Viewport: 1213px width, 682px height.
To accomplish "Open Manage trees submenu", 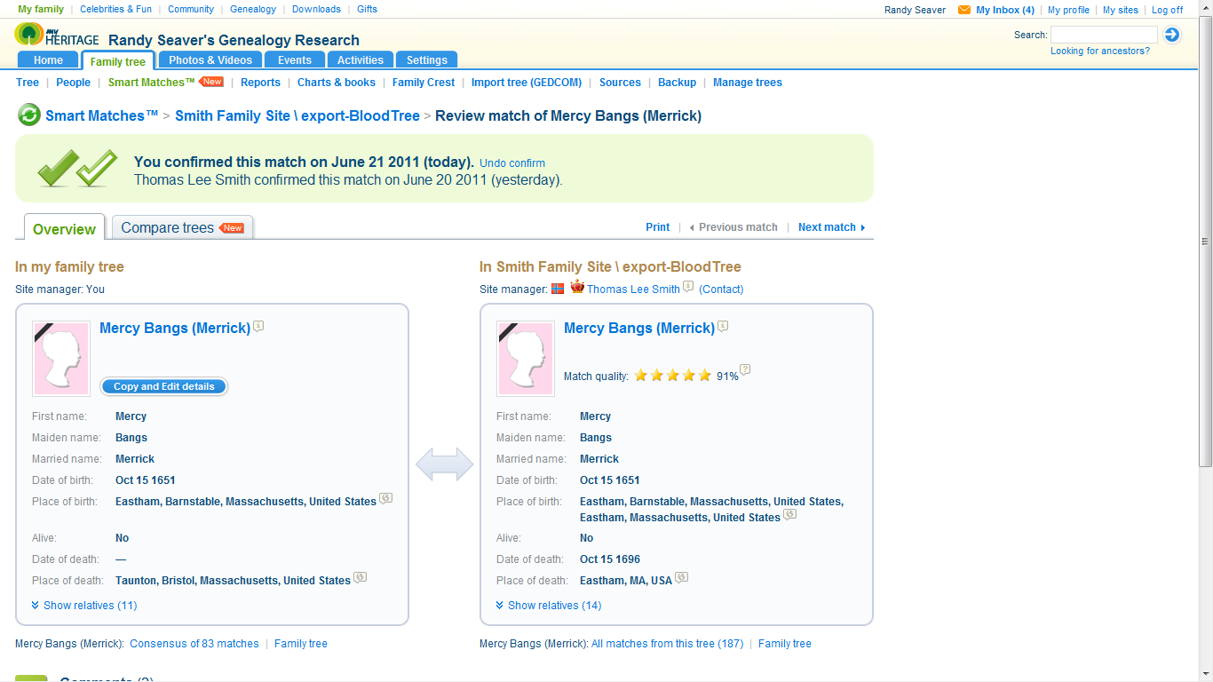I will pos(748,83).
